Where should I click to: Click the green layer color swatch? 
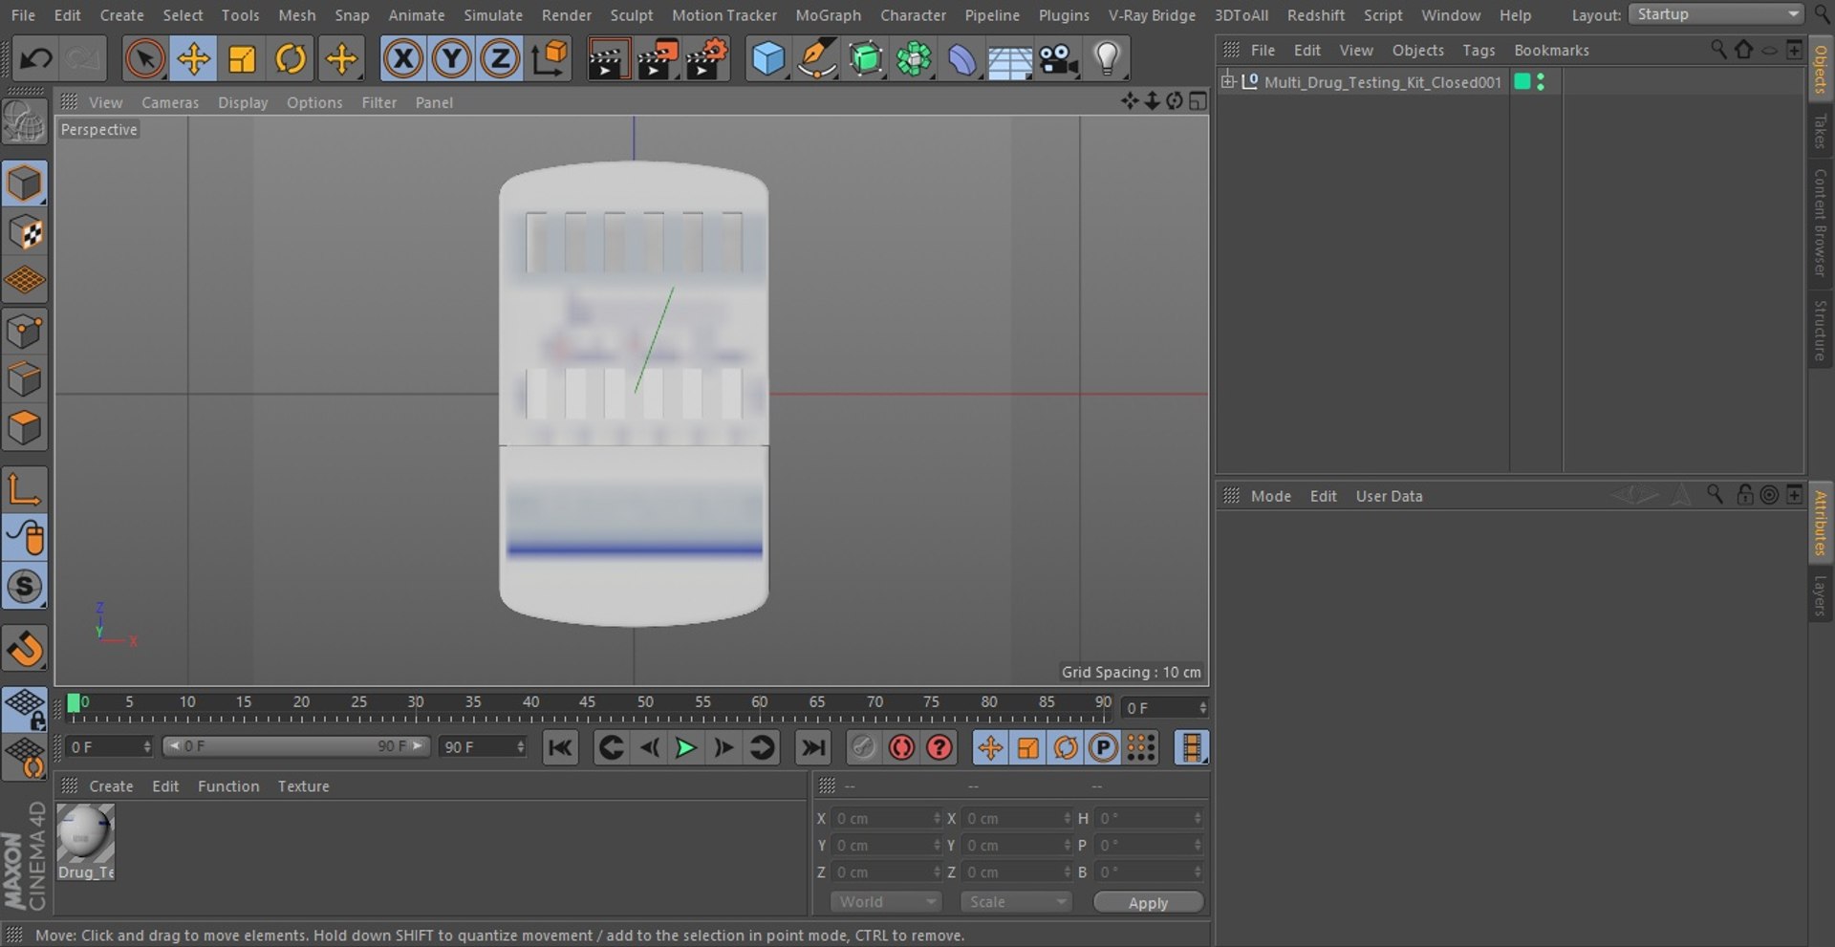[x=1522, y=82]
